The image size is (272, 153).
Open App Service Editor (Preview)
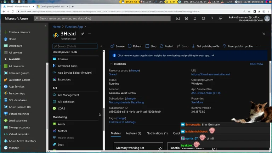[75, 73]
